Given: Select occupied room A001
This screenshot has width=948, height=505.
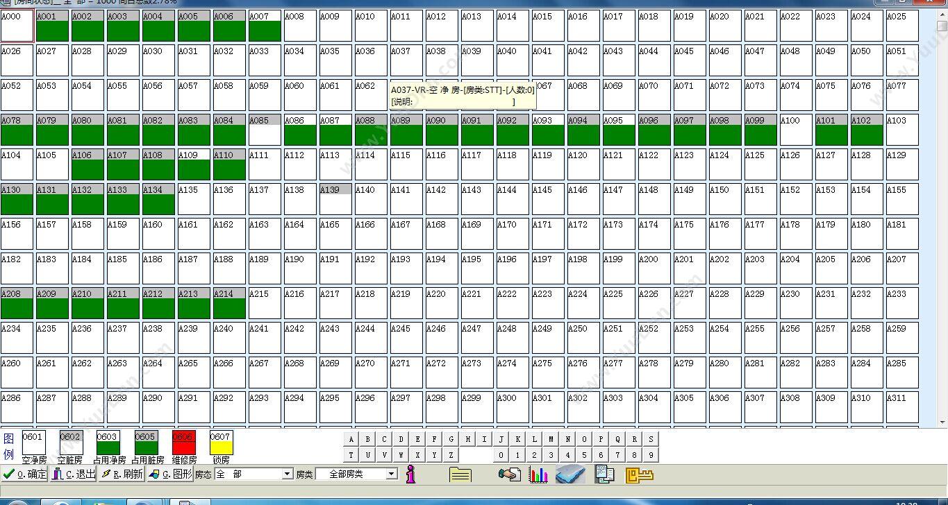Looking at the screenshot, I should click(52, 26).
